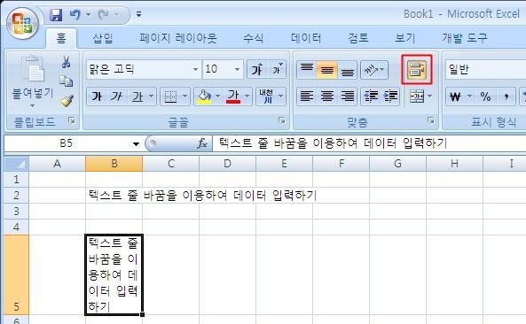Align text left

click(307, 96)
